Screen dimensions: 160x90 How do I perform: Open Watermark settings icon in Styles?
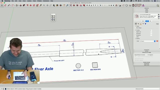point(143,24)
